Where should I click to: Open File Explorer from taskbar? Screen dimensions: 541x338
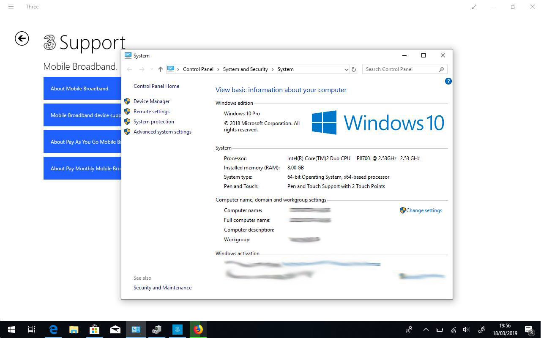point(74,330)
